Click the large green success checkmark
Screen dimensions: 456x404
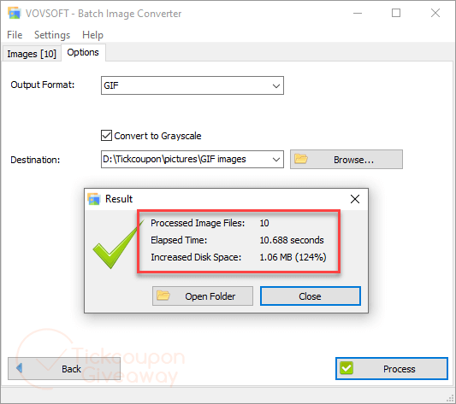[x=118, y=245]
